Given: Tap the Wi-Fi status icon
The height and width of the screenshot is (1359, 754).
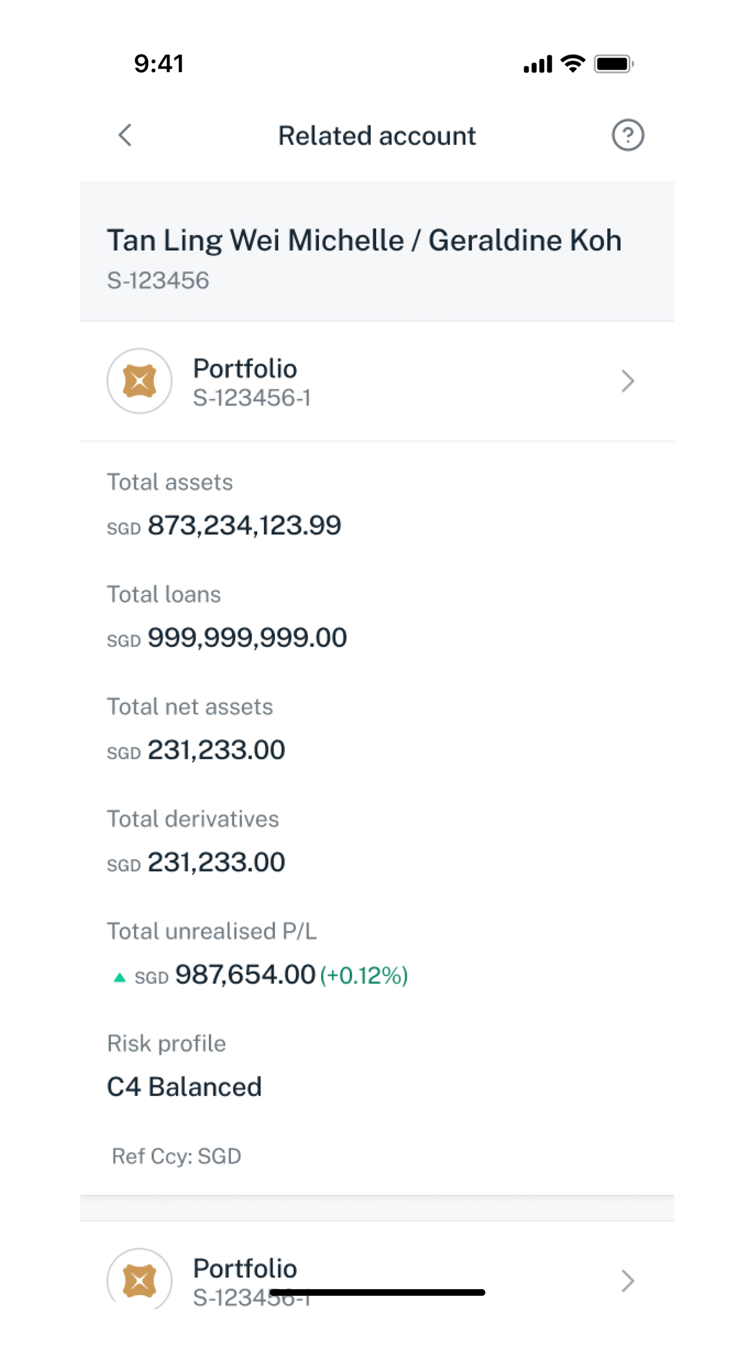Looking at the screenshot, I should (572, 64).
